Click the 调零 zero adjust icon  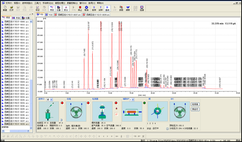pyautogui.click(x=128, y=9)
